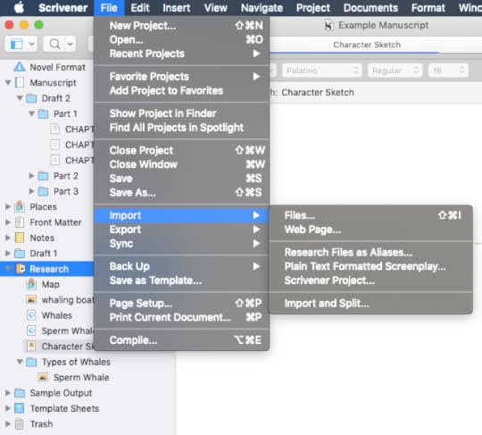
Task: Select Research Files as Aliases...
Action: [x=370, y=252]
